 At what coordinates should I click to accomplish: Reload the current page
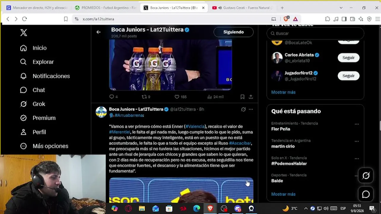pos(25,19)
